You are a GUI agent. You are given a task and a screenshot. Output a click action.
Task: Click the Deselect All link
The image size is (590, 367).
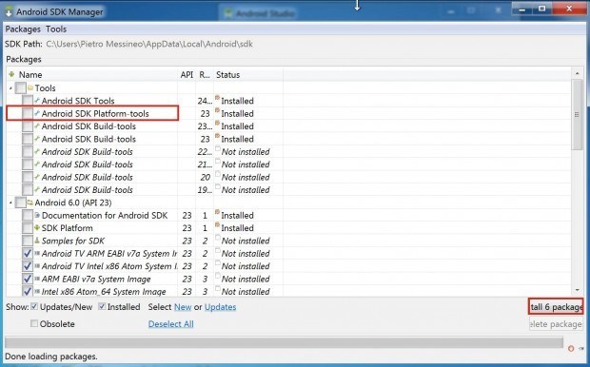click(x=171, y=324)
